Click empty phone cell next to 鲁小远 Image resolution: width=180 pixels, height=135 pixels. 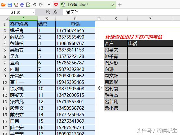(150, 108)
